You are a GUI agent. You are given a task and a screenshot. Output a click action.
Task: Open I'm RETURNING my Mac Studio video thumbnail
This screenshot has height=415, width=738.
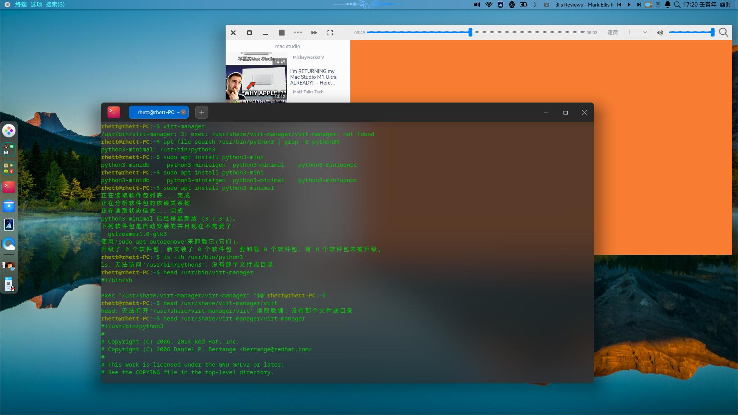tap(256, 83)
